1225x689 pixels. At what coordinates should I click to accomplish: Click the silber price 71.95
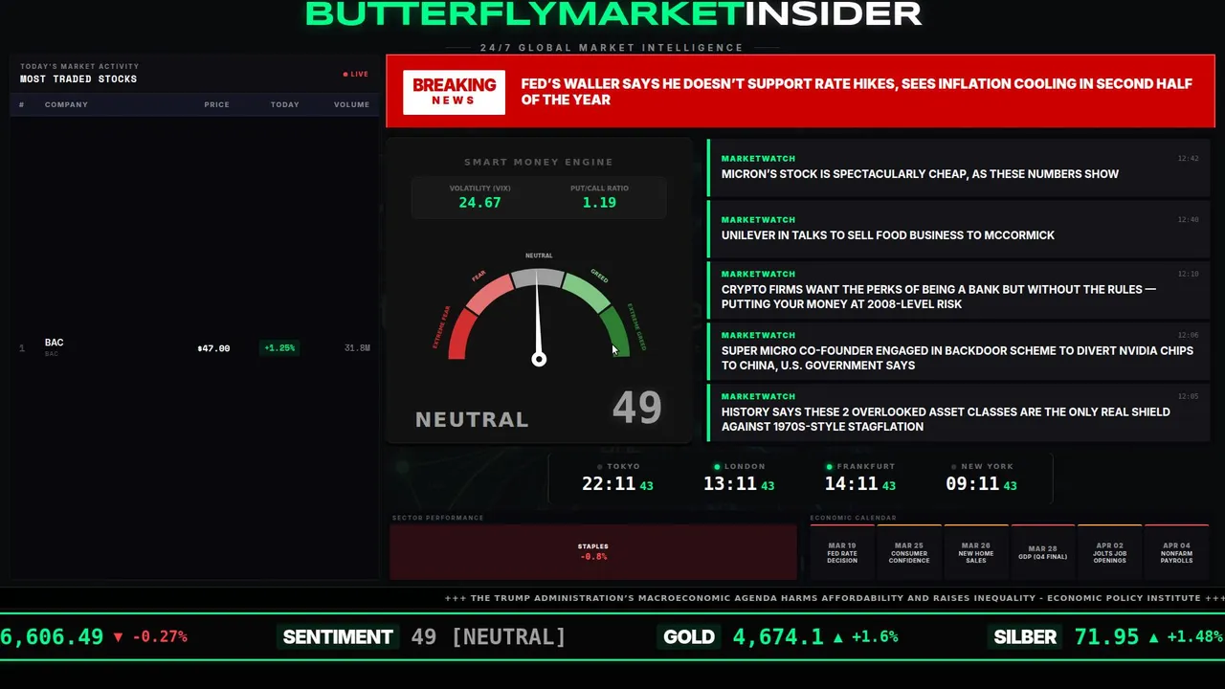(1107, 637)
